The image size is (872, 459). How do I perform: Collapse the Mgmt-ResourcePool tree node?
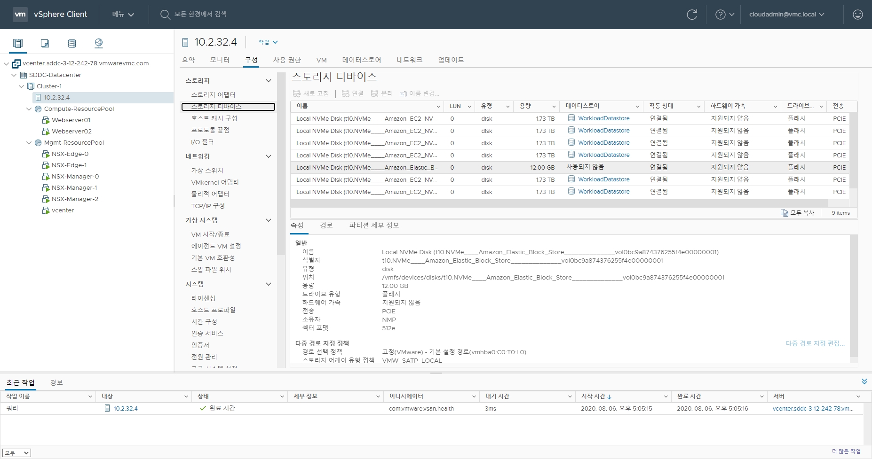click(29, 143)
